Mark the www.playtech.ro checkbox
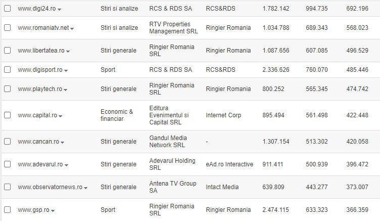The height and width of the screenshot is (221, 380). (8, 89)
